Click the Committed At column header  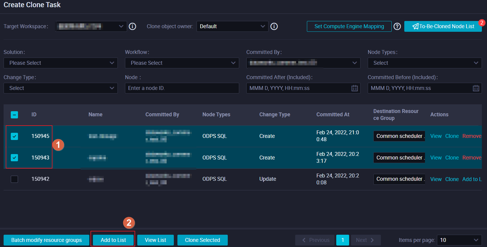point(333,115)
